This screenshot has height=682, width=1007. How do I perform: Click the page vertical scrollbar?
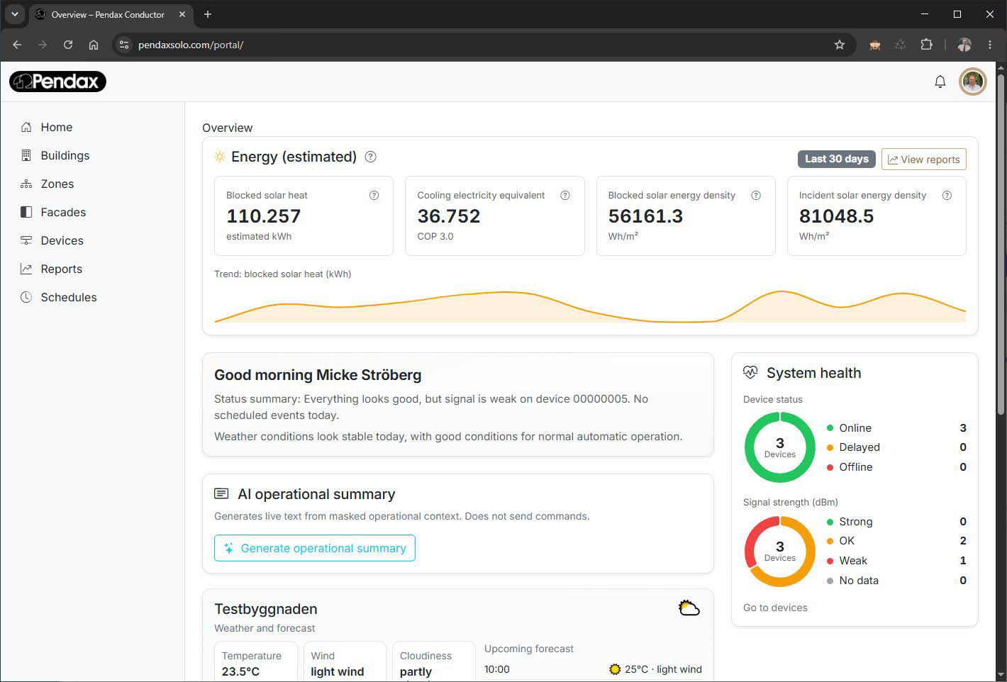[1001, 241]
